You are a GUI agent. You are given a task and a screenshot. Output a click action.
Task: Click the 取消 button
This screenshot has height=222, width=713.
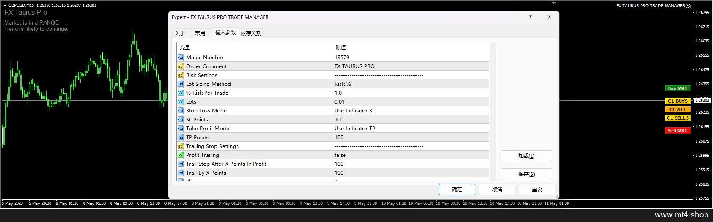(497, 189)
